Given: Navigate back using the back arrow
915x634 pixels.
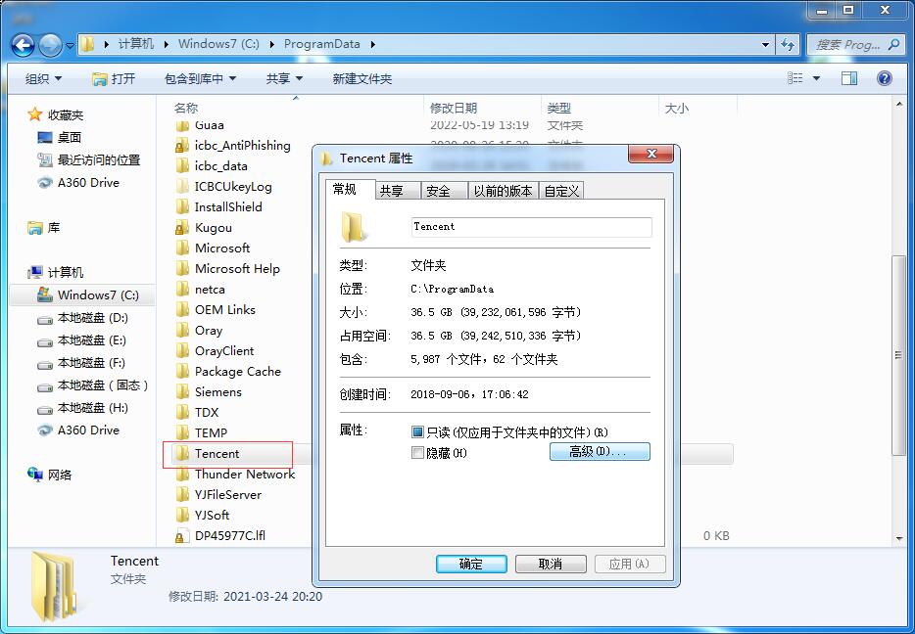Looking at the screenshot, I should [x=22, y=44].
